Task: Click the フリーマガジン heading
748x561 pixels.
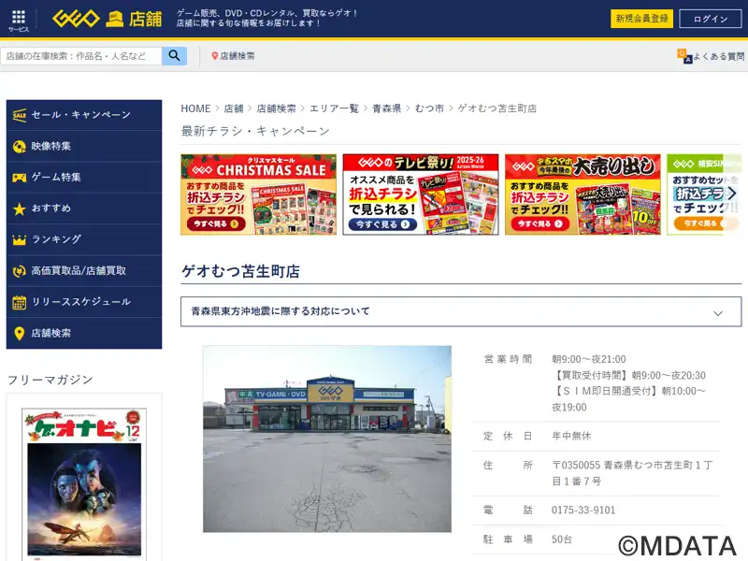Action: pos(50,380)
